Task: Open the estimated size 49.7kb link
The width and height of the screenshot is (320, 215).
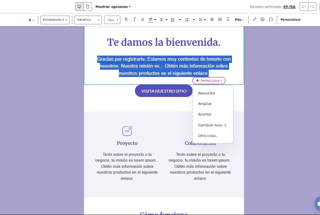Action: pyautogui.click(x=289, y=6)
